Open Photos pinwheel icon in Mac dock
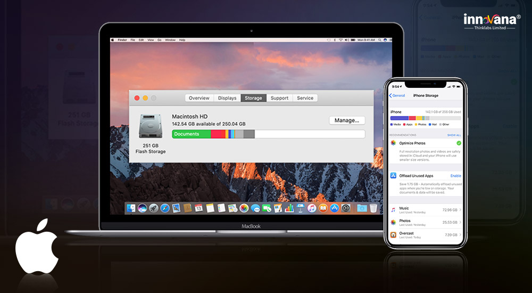Image resolution: width=532 pixels, height=293 pixels. click(244, 208)
